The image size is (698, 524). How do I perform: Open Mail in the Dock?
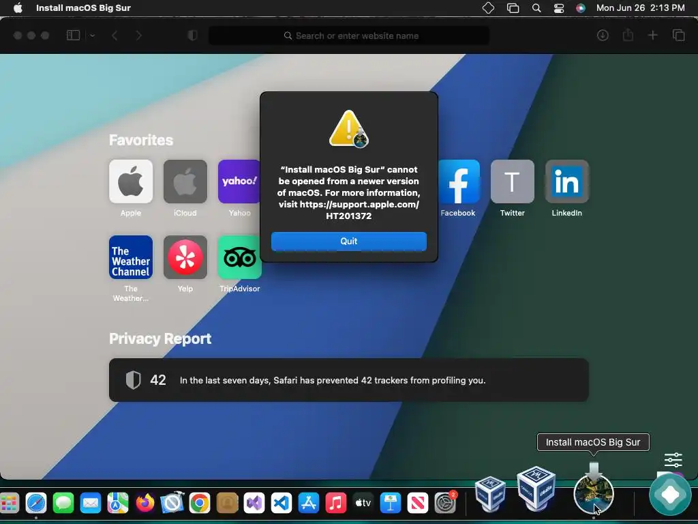pyautogui.click(x=91, y=504)
